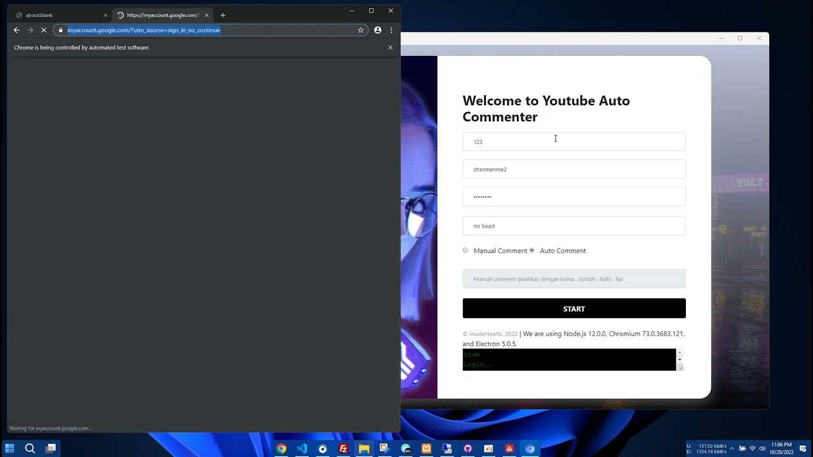Screen dimensions: 813x457
Task: Select the Manual Comment radio button
Action: (466, 250)
